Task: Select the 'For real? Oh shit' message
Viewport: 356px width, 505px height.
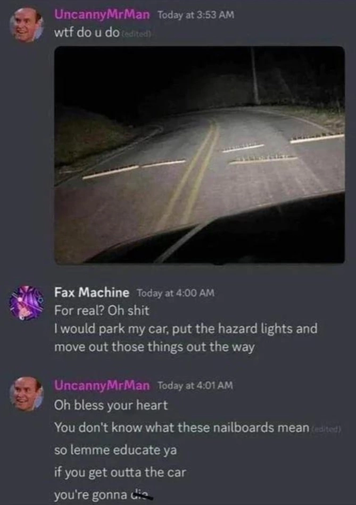Action: click(102, 310)
